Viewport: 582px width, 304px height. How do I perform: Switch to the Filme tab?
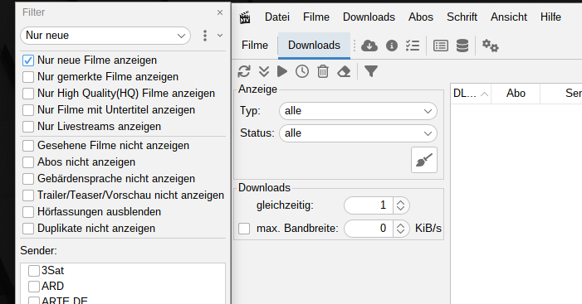(255, 46)
